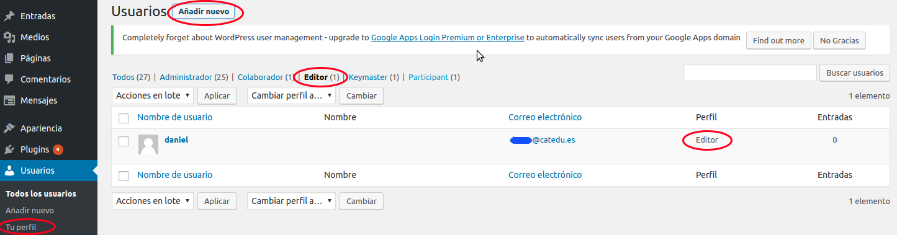Screen dimensions: 897x235
Task: Click the Buscar usuarios button
Action: [854, 73]
